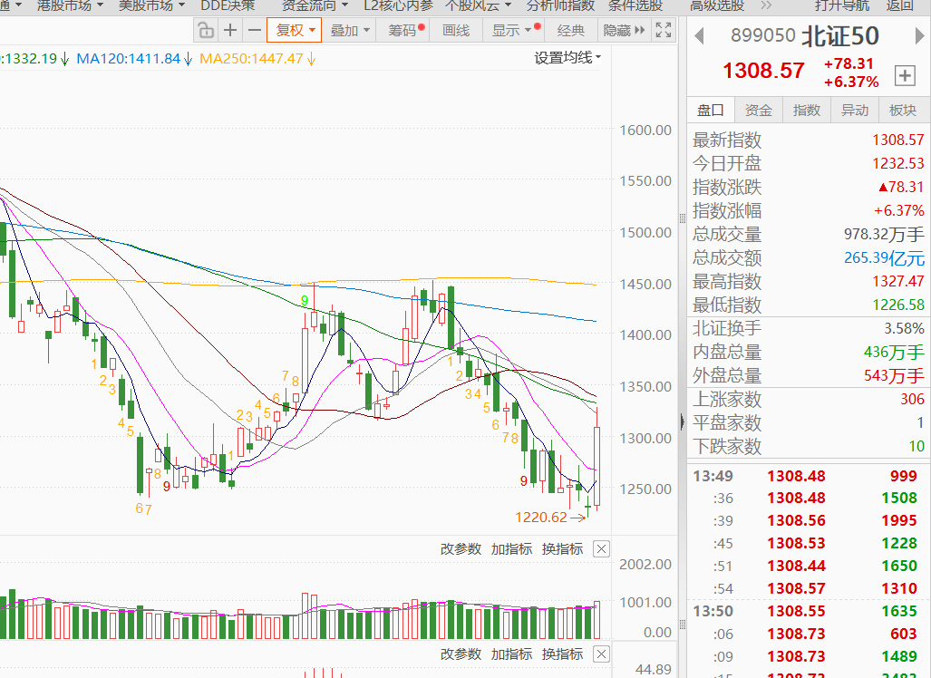The width and height of the screenshot is (931, 678).
Task: Click 总成交额 265.39亿元 value
Action: click(x=884, y=257)
